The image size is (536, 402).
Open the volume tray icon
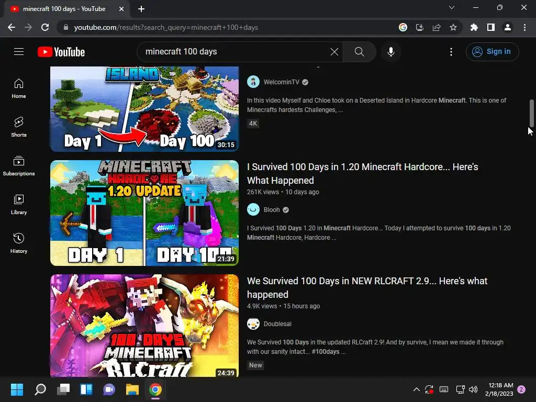[x=473, y=389]
